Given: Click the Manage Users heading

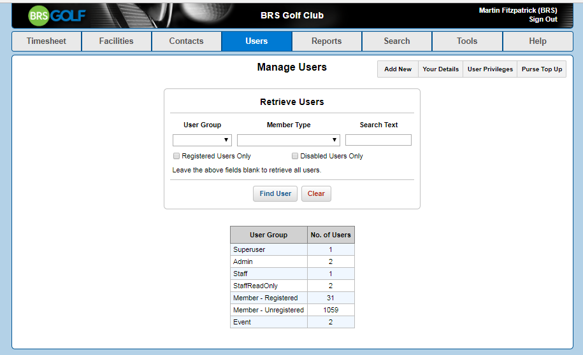Looking at the screenshot, I should click(292, 67).
